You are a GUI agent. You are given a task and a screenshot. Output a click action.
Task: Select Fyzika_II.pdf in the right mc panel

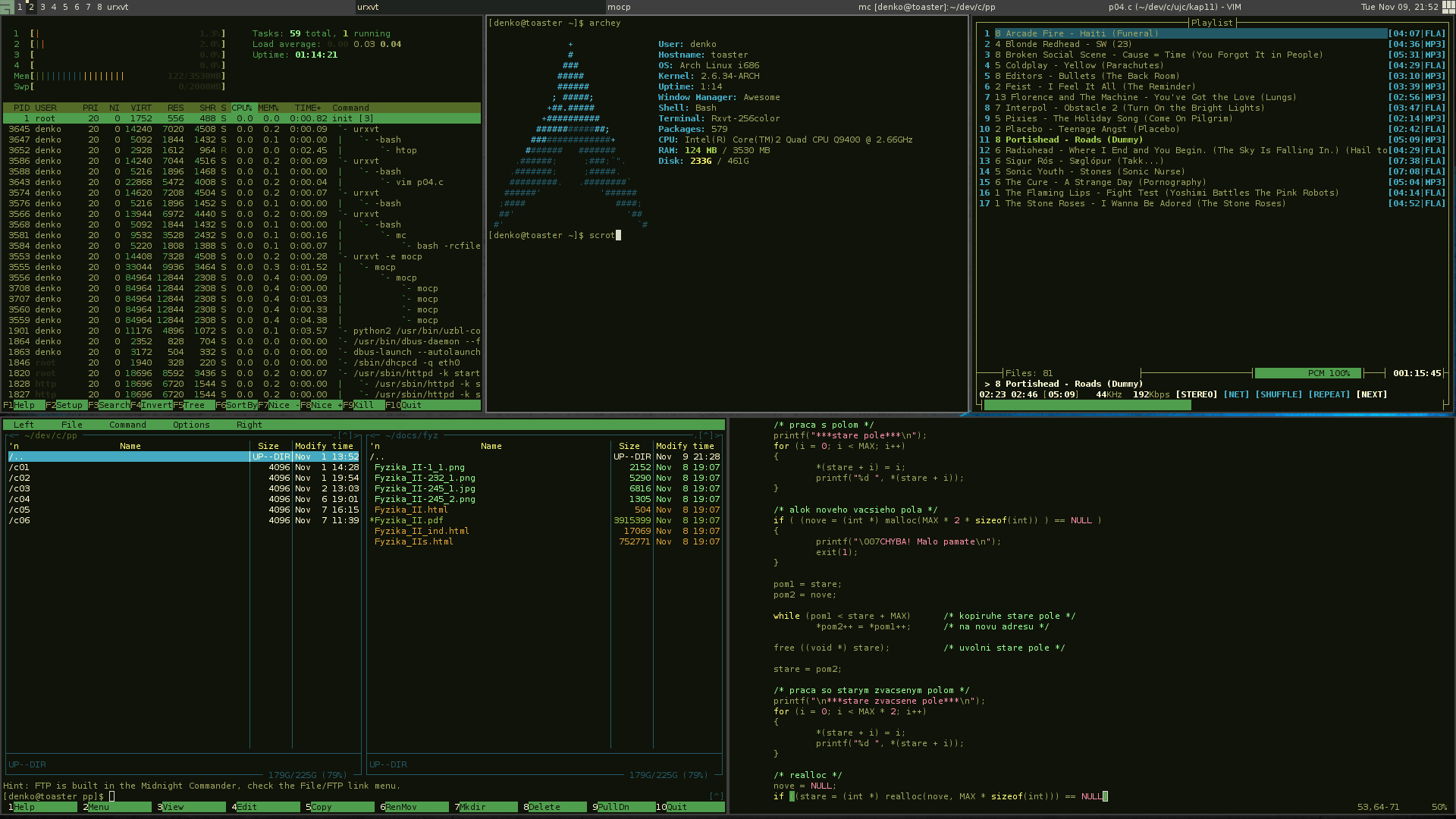tap(544, 520)
